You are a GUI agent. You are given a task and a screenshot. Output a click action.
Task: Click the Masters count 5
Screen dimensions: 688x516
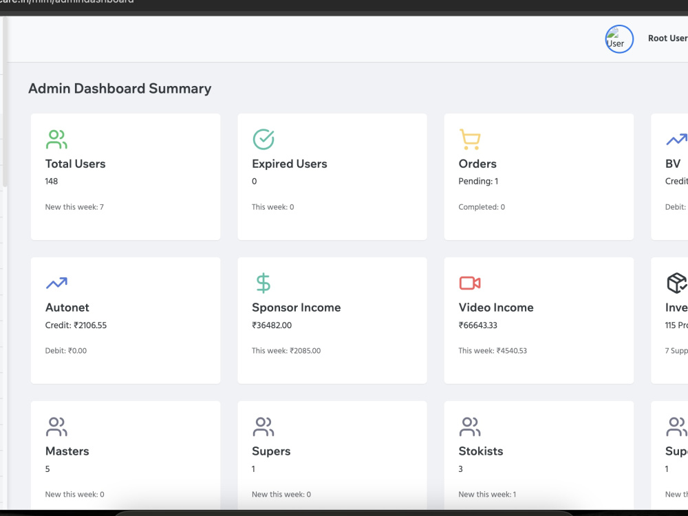(47, 469)
